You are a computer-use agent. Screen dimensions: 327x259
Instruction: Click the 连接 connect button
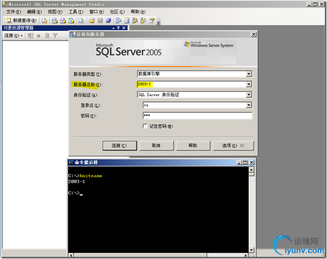tap(119, 146)
